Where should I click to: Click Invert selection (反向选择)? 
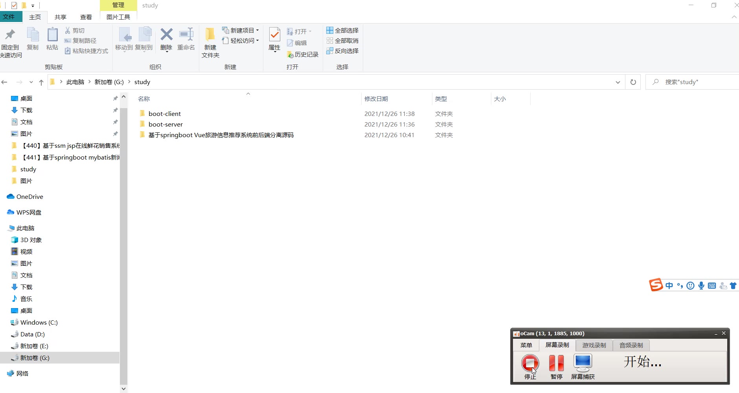342,51
